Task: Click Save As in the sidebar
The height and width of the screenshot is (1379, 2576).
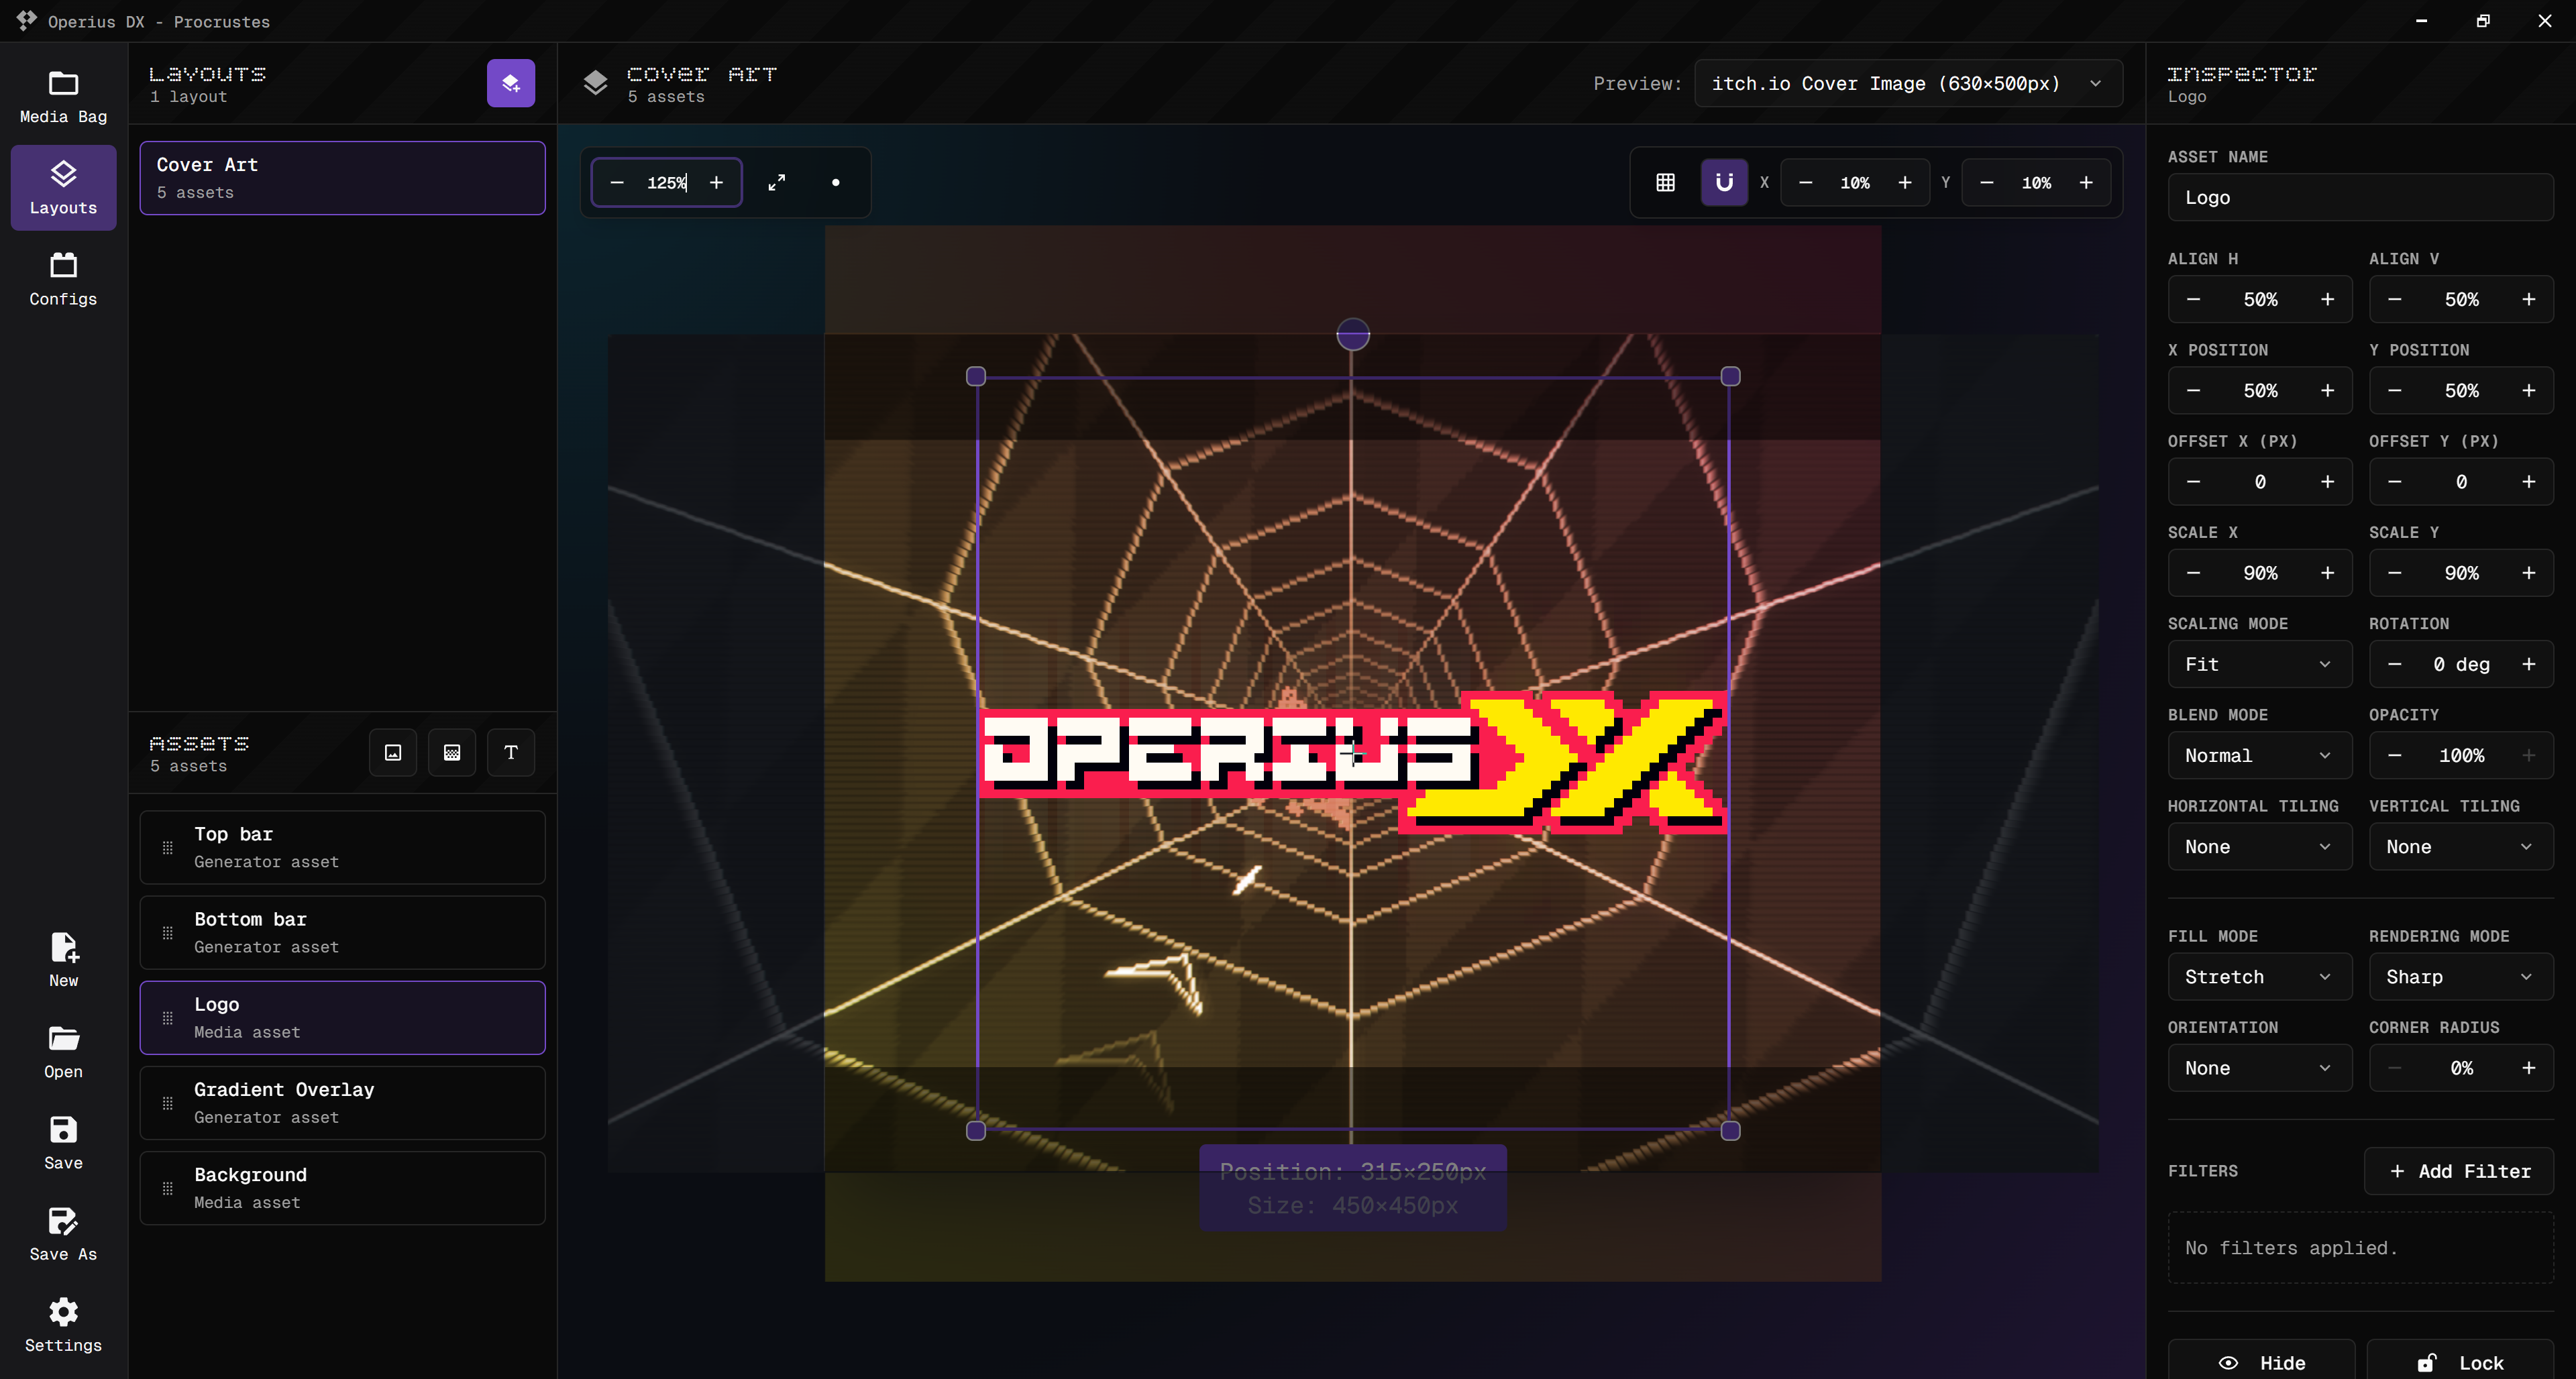Action: (62, 1234)
